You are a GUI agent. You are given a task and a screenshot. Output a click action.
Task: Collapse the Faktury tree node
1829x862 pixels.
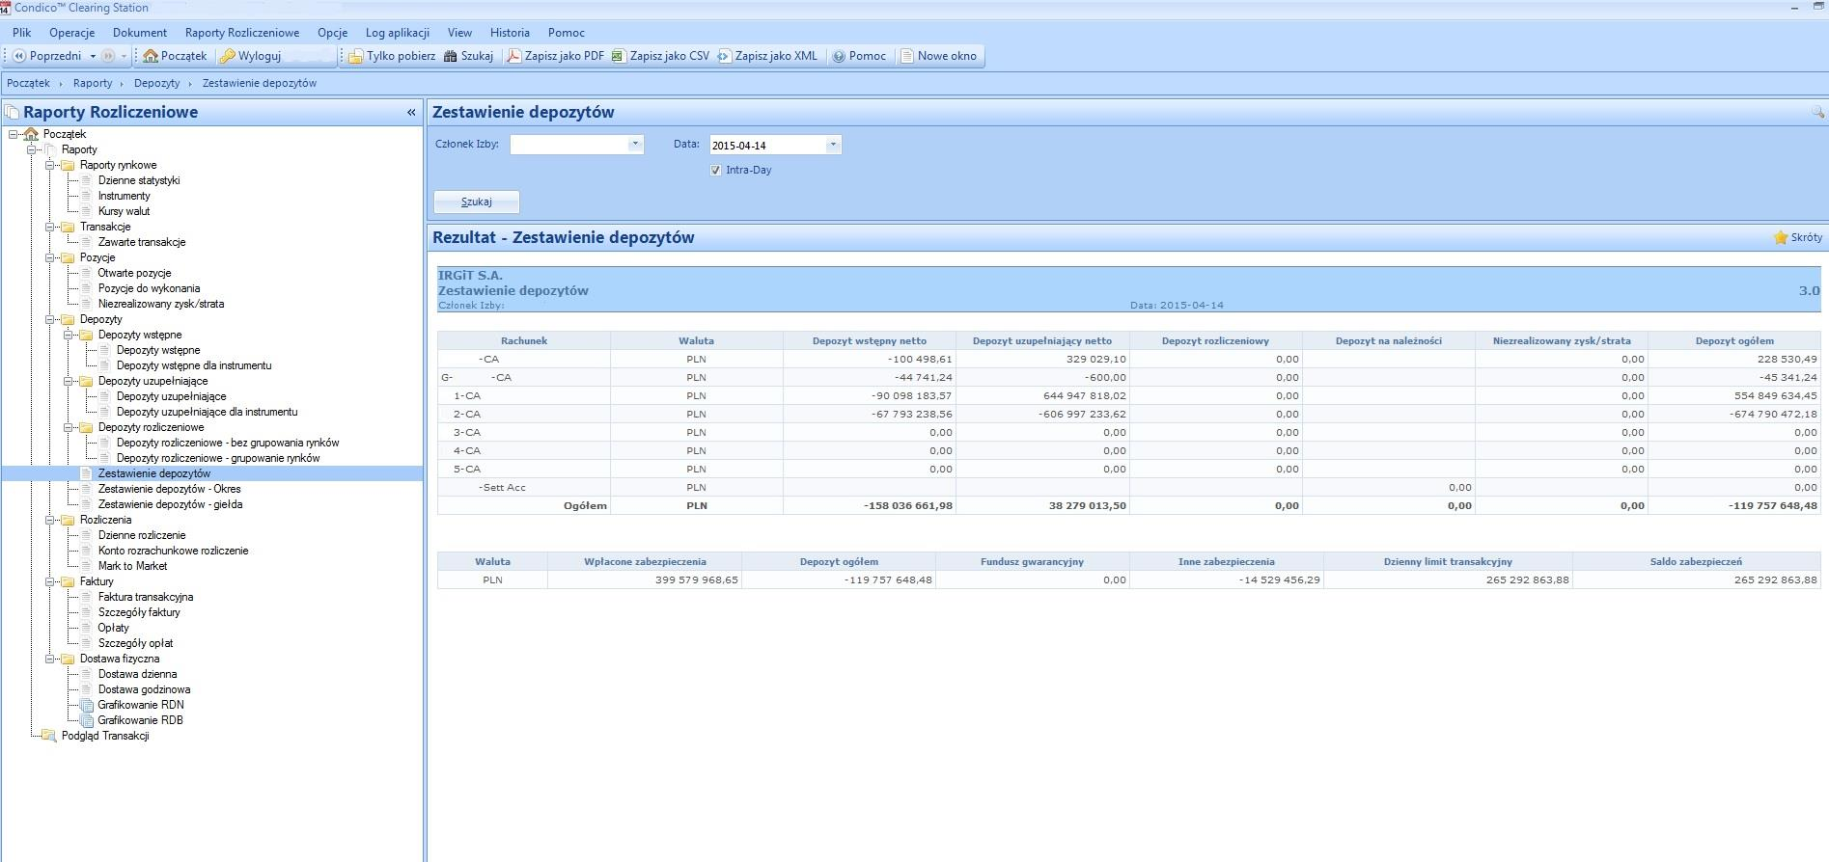(50, 581)
